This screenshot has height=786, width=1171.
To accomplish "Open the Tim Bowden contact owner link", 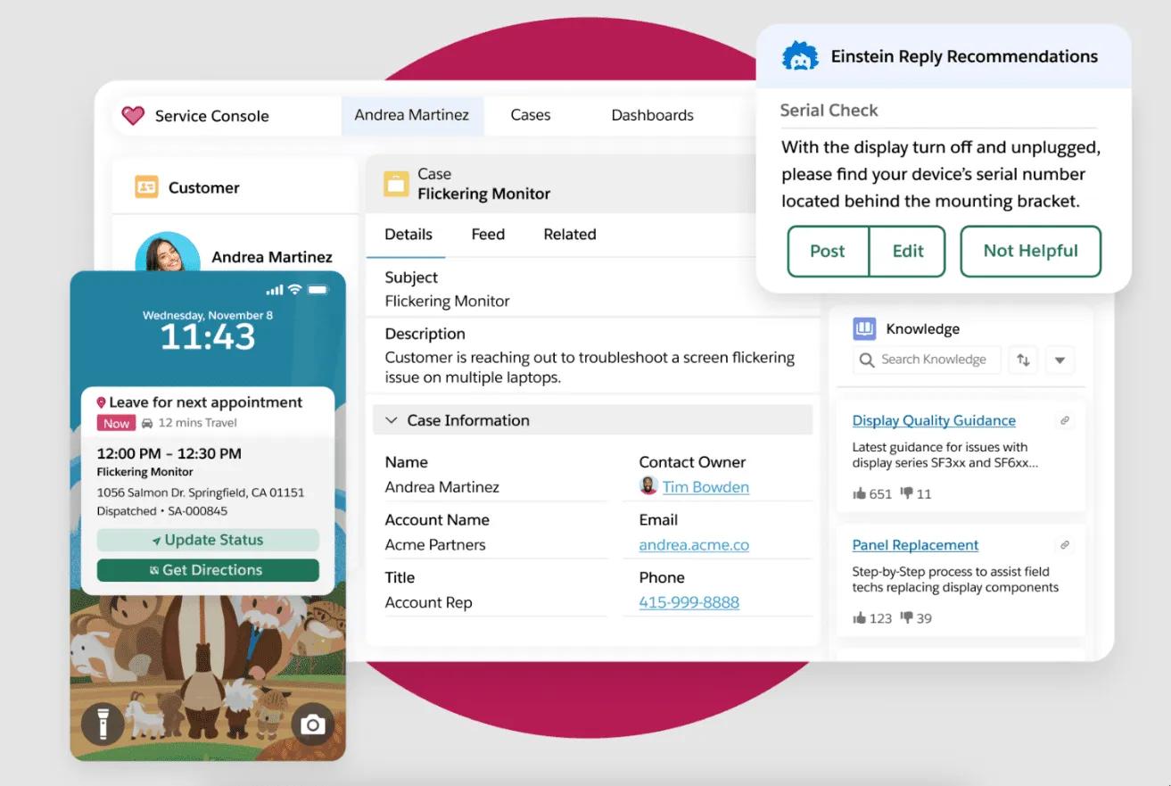I will coord(705,487).
